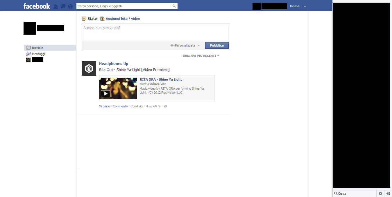Click the Facebook logo

pos(37,6)
